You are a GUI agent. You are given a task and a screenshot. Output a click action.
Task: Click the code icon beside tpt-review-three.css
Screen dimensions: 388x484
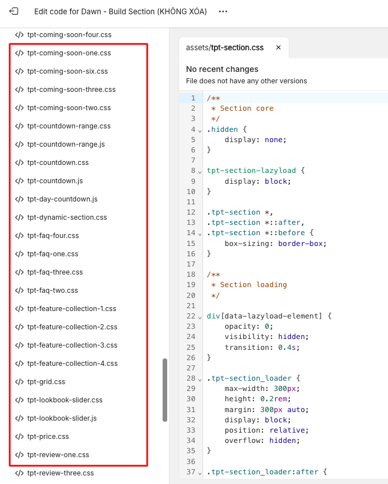coord(19,473)
